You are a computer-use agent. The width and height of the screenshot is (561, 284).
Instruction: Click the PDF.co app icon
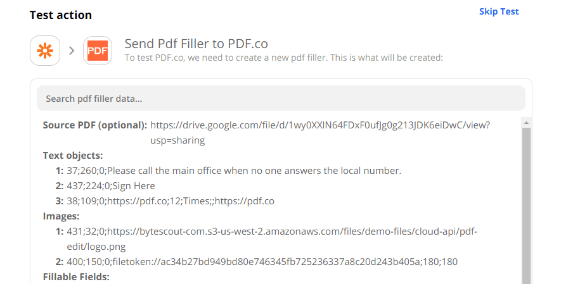click(x=98, y=51)
